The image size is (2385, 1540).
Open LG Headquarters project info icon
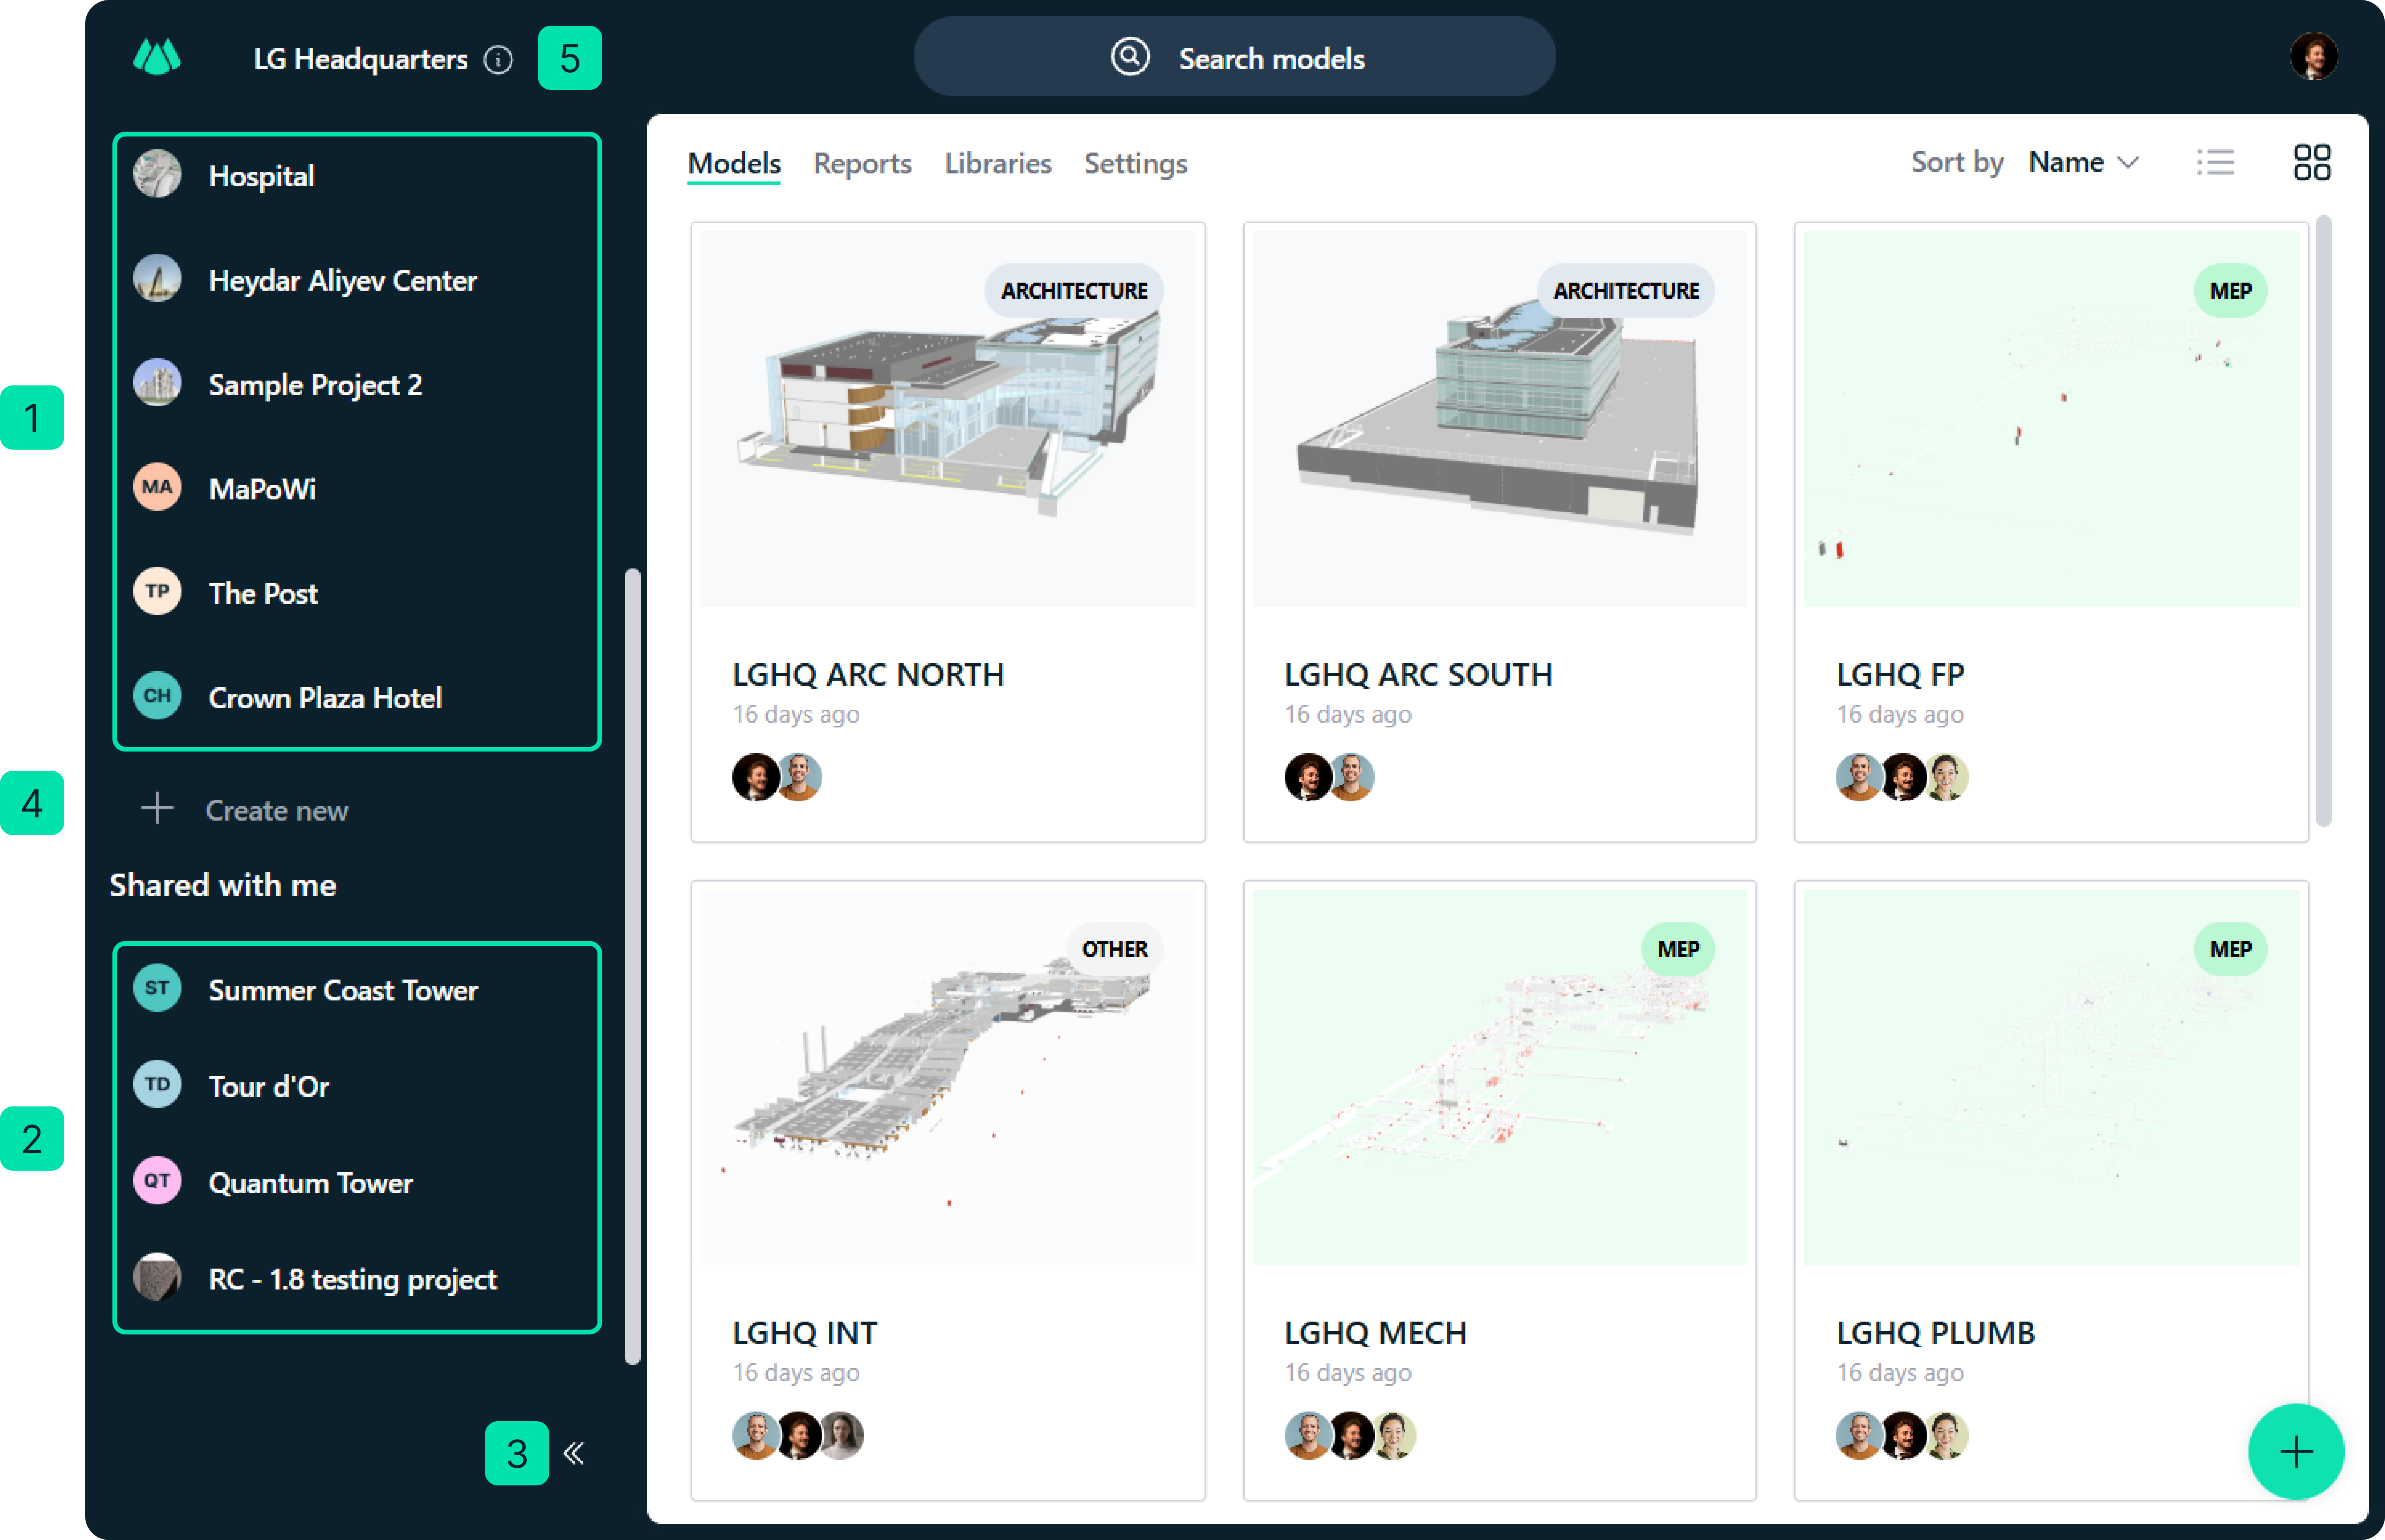(498, 60)
